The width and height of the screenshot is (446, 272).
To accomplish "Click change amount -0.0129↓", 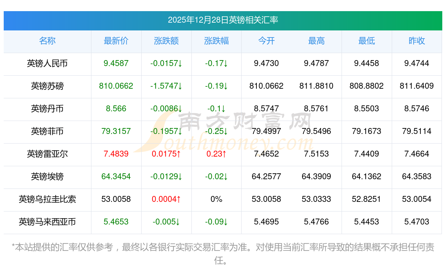I will [166, 177].
